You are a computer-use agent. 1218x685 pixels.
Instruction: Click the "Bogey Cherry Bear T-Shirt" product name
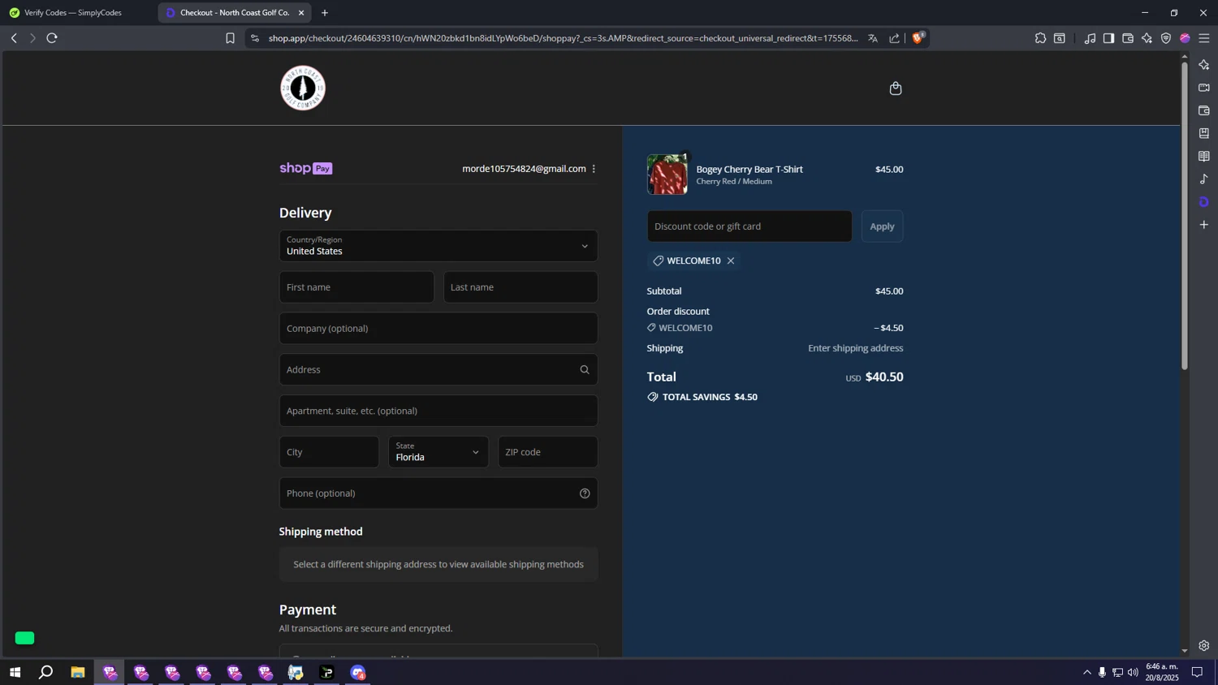749,170
